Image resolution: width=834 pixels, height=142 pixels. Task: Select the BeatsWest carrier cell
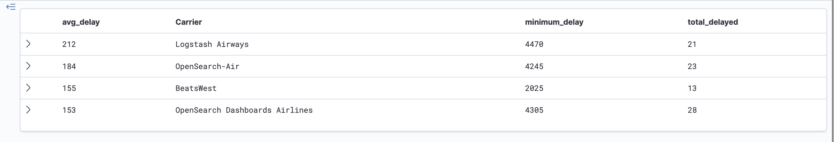pyautogui.click(x=196, y=88)
